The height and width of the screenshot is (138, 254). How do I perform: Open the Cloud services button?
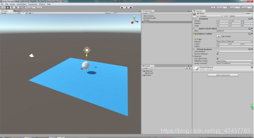213,8
